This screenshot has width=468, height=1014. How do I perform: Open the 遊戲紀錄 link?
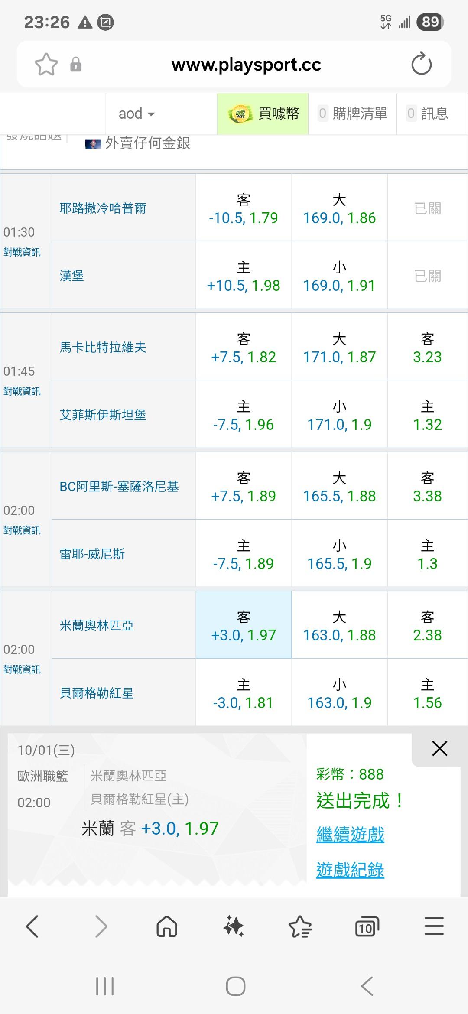click(x=350, y=870)
